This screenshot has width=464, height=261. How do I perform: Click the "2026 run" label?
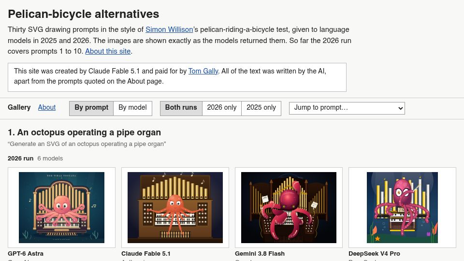point(20,159)
